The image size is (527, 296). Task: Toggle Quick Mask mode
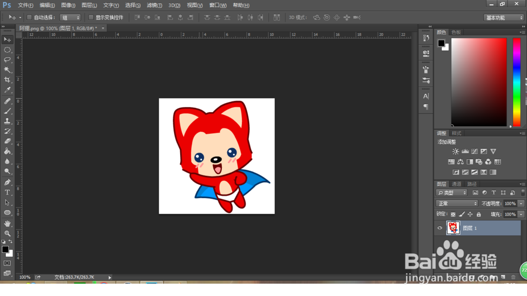7,263
